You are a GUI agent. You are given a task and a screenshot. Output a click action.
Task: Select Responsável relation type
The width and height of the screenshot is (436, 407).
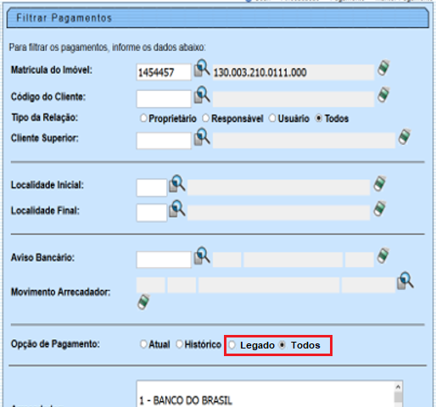205,118
